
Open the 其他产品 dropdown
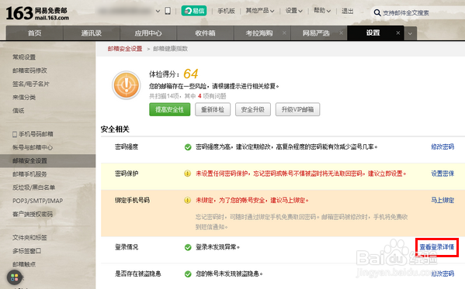260,11
